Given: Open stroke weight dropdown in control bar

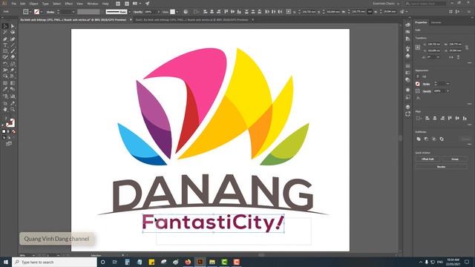Looking at the screenshot, I should point(73,12).
